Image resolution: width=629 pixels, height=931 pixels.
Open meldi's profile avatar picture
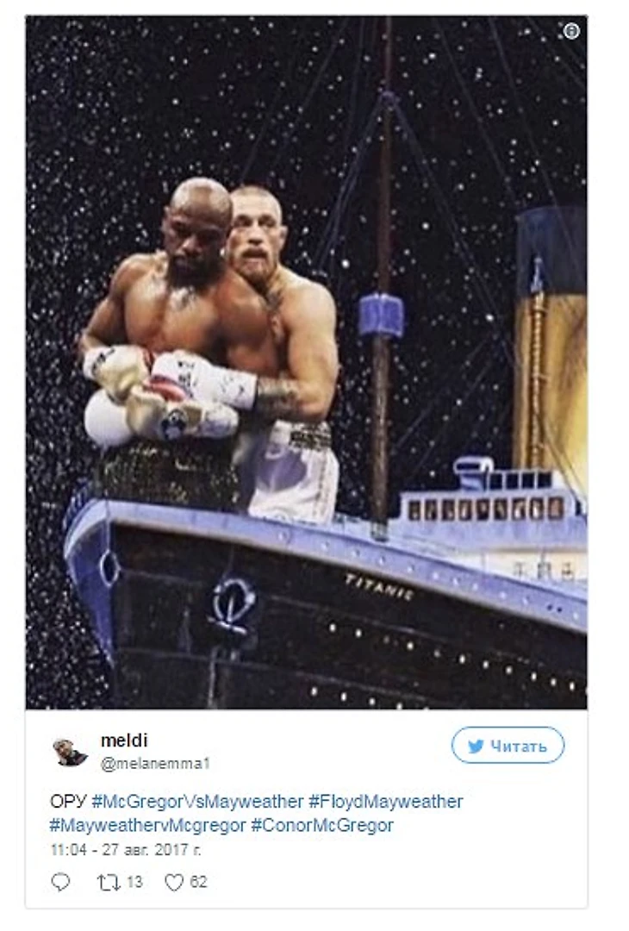[70, 752]
